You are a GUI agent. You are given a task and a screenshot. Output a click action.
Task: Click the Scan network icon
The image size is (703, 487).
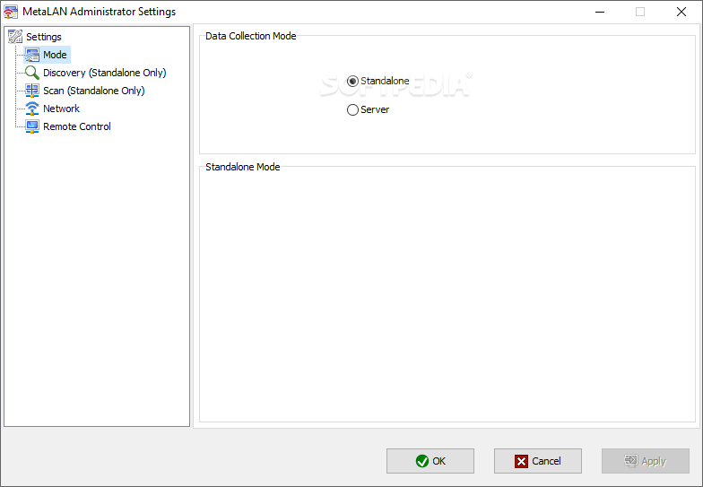click(32, 91)
